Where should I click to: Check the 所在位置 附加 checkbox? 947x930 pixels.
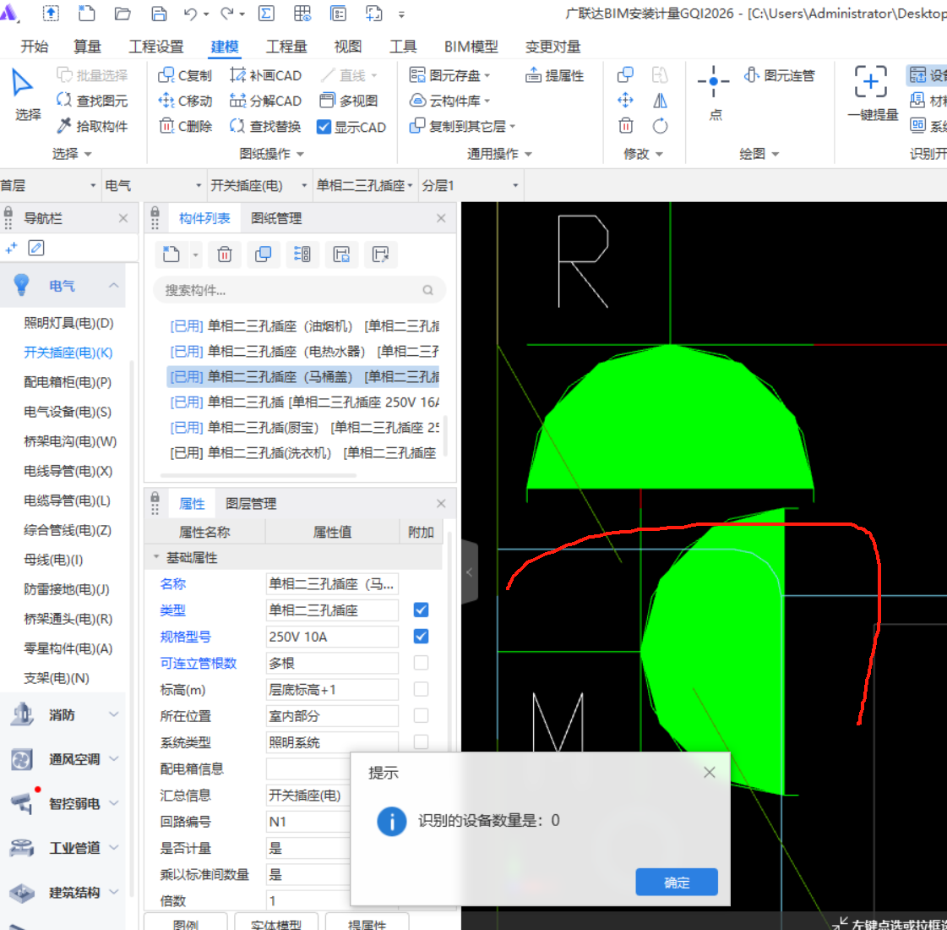click(421, 715)
